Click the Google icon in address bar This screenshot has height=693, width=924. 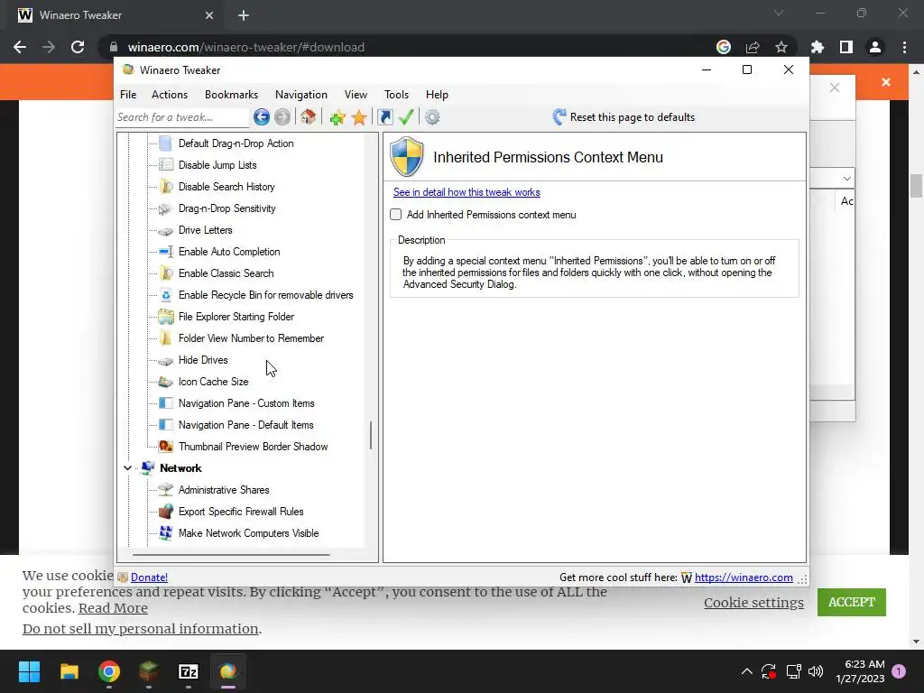coord(724,47)
